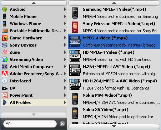
Task: Click the PowerPoint icon
Action: pos(5,95)
